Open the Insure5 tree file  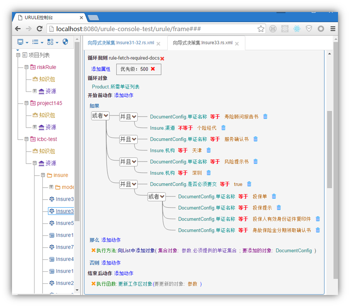click(62, 223)
